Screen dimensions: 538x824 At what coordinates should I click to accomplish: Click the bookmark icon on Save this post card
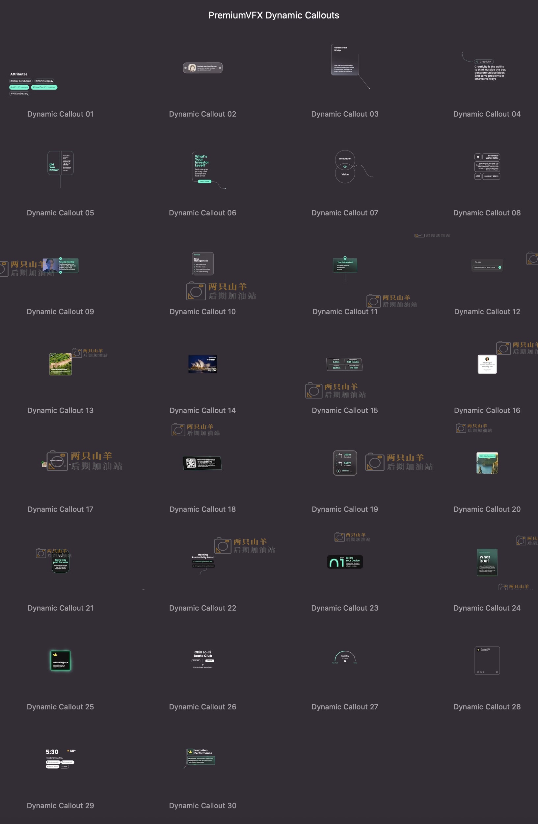pos(61,555)
